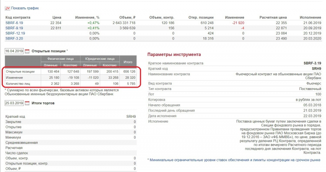Select execution date 21.06.2019

pos(312,23)
